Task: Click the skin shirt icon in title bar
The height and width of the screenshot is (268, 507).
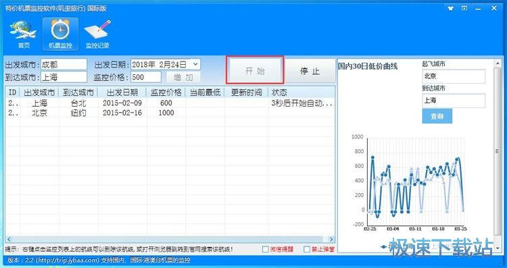Action: click(x=451, y=8)
